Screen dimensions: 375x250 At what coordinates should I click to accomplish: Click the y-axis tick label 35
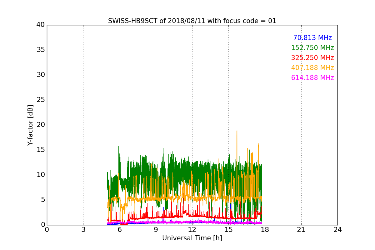click(x=41, y=50)
